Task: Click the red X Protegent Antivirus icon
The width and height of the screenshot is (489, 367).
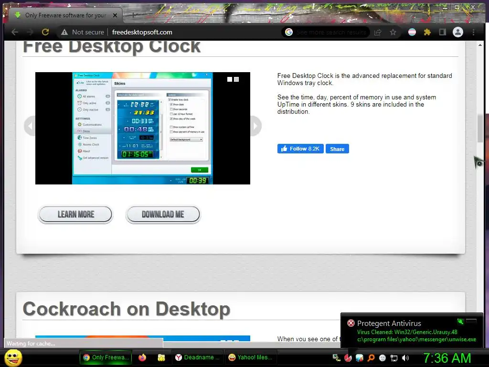Action: pos(351,323)
